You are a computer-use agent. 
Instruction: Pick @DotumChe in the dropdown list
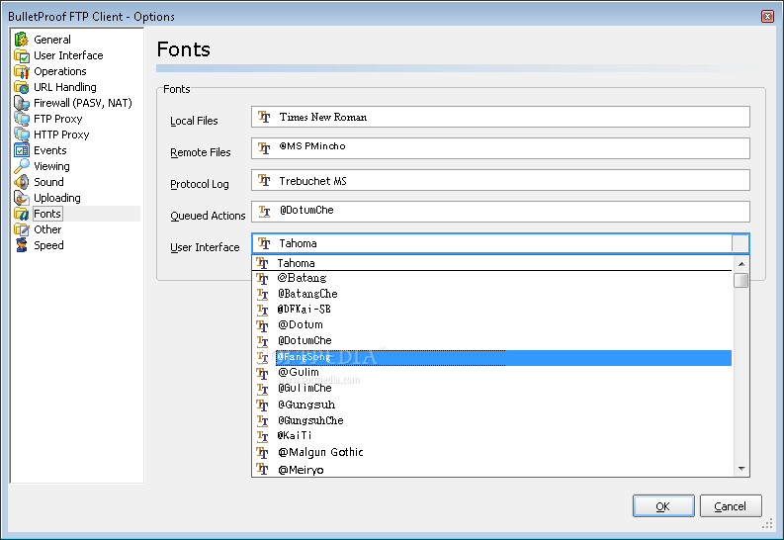[492, 341]
